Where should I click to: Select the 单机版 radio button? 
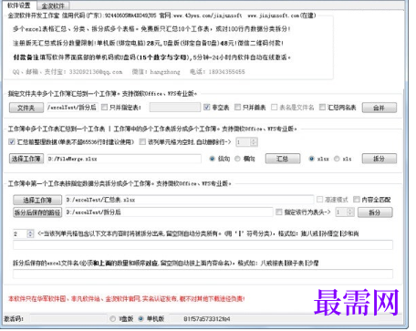click(140, 319)
